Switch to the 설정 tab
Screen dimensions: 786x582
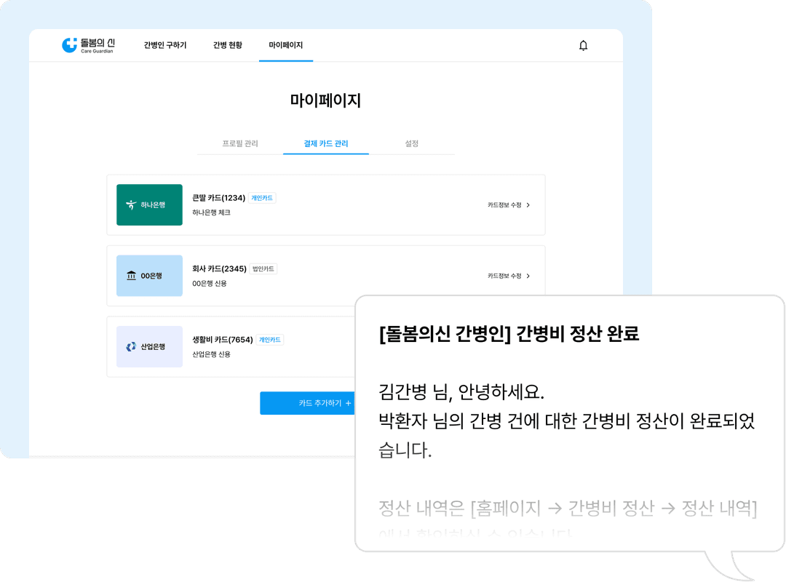[412, 144]
